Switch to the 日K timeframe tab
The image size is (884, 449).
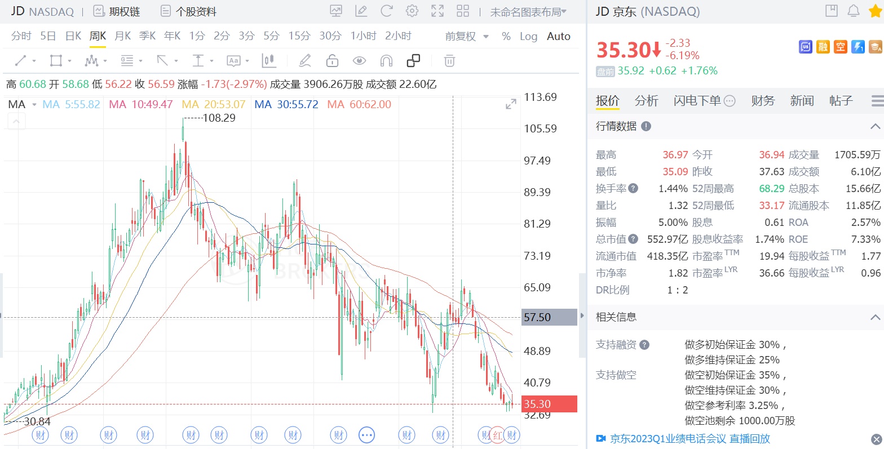[73, 36]
